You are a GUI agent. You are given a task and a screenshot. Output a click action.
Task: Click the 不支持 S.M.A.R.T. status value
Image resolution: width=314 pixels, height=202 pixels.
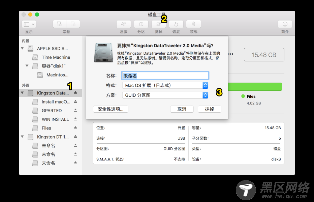[x=180, y=159]
